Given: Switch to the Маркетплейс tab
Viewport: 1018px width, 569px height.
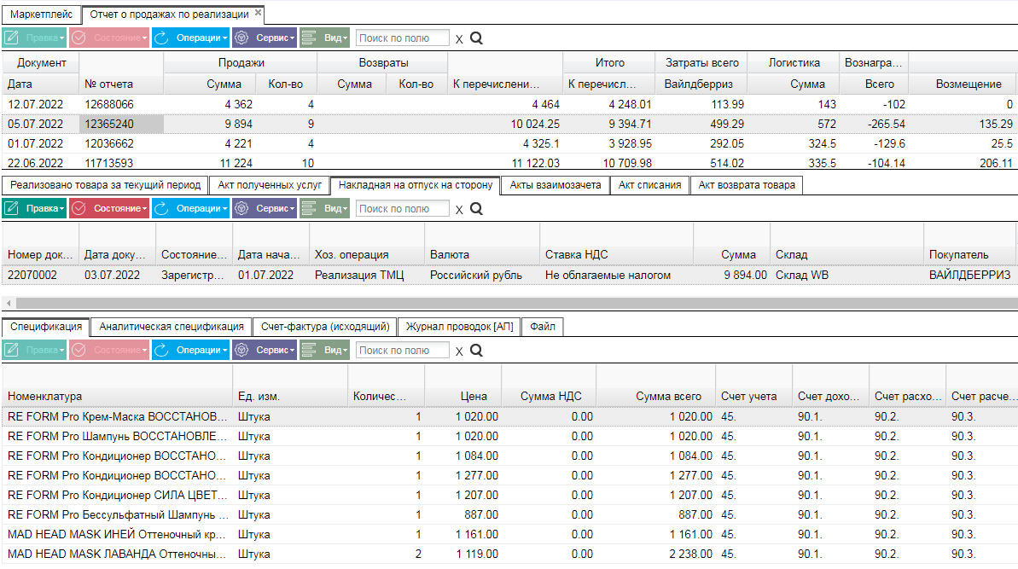Looking at the screenshot, I should (42, 15).
